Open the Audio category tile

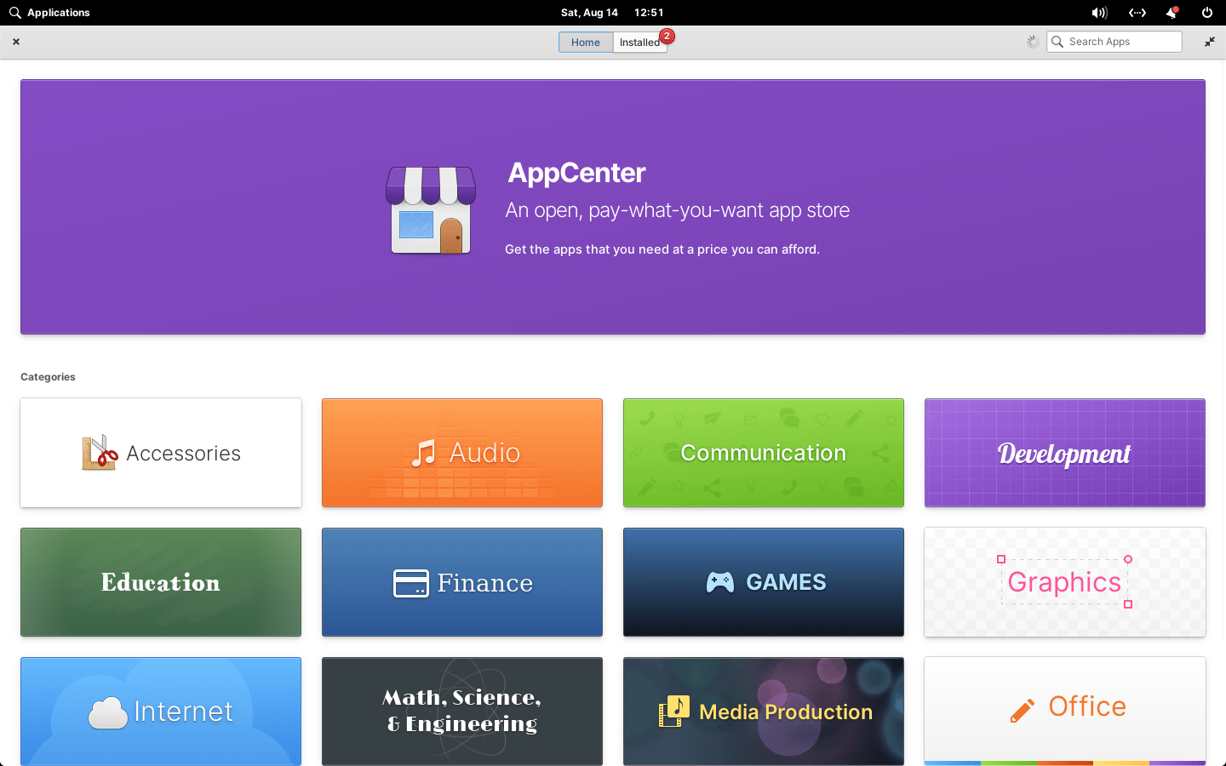462,453
